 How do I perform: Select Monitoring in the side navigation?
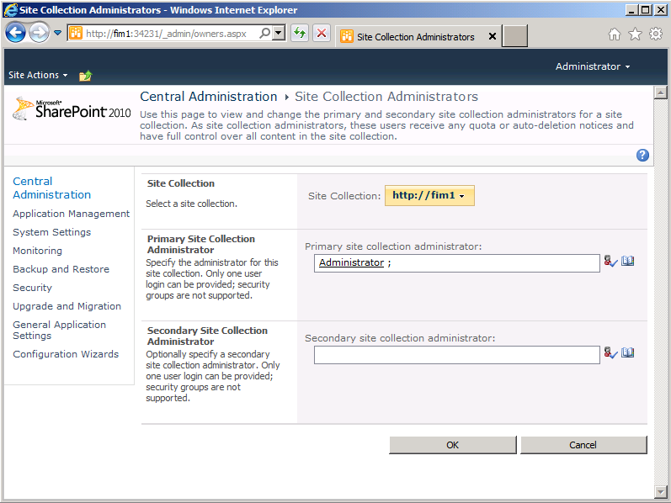[37, 251]
